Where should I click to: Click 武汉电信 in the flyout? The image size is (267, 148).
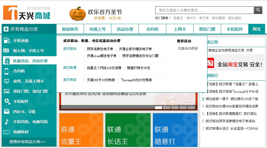(x=70, y=79)
